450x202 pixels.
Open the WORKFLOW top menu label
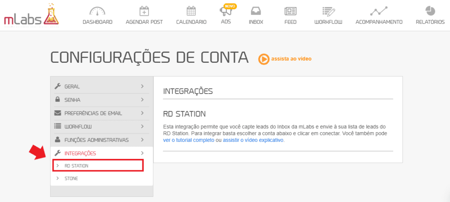[328, 22]
